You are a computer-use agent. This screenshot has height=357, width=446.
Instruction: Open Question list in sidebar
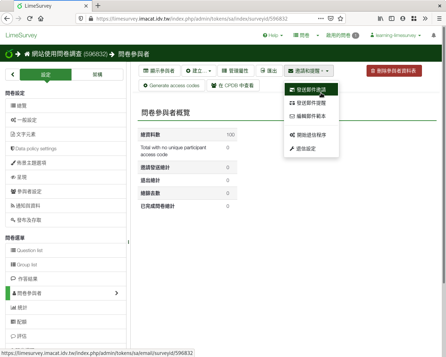coord(66,250)
